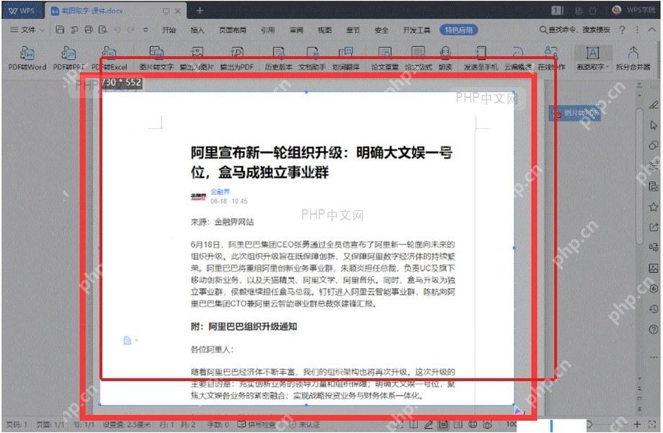663x433 pixels.
Task: Toggle 拼写检查 spell check in status bar
Action: (257, 424)
